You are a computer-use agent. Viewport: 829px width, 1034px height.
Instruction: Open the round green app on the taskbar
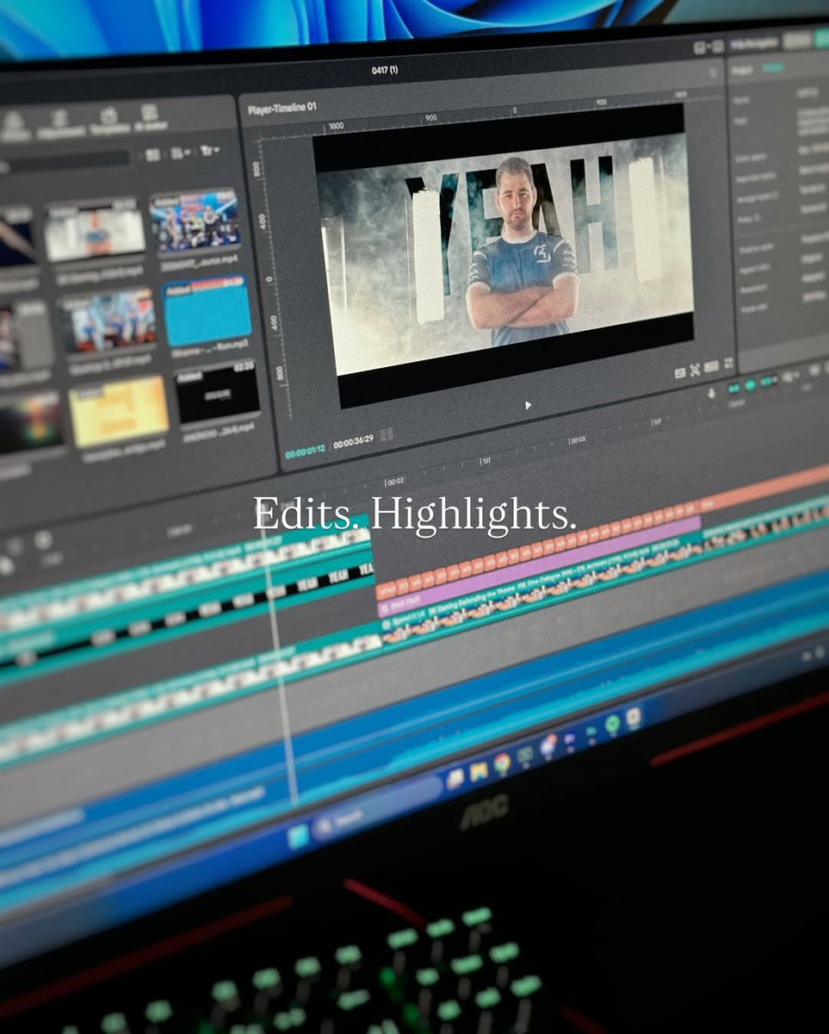coord(613,725)
